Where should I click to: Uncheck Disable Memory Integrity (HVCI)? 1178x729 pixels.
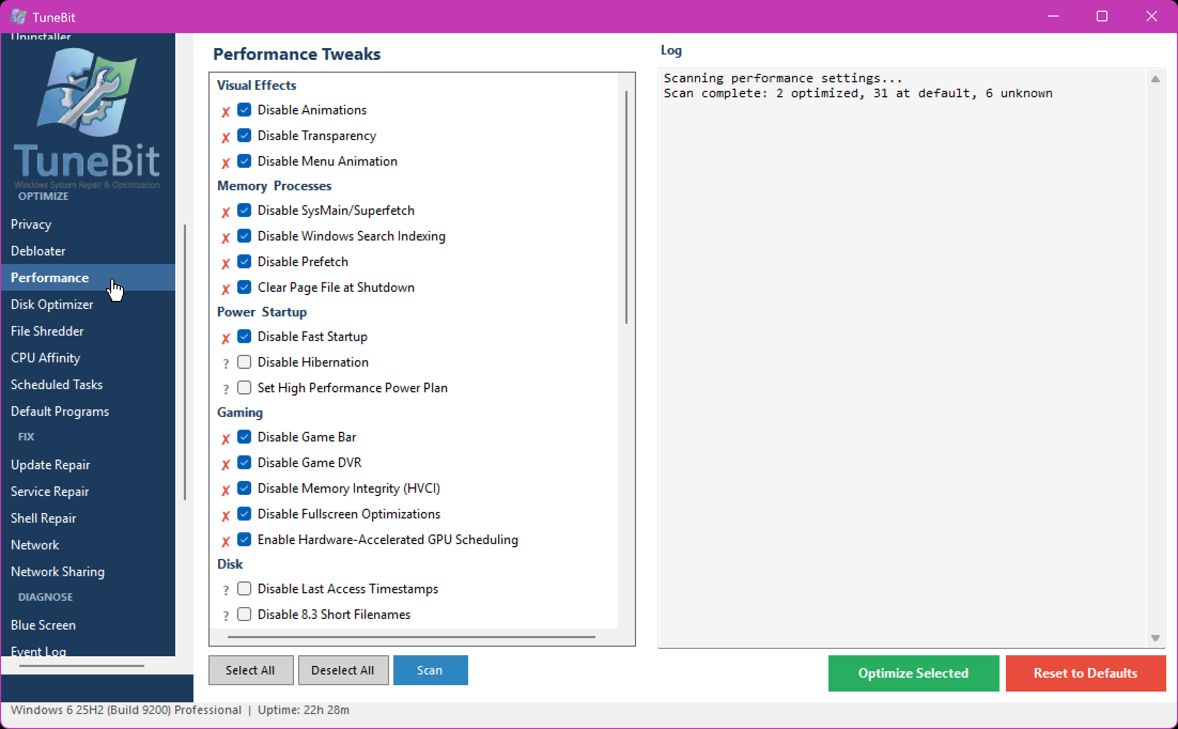click(244, 488)
